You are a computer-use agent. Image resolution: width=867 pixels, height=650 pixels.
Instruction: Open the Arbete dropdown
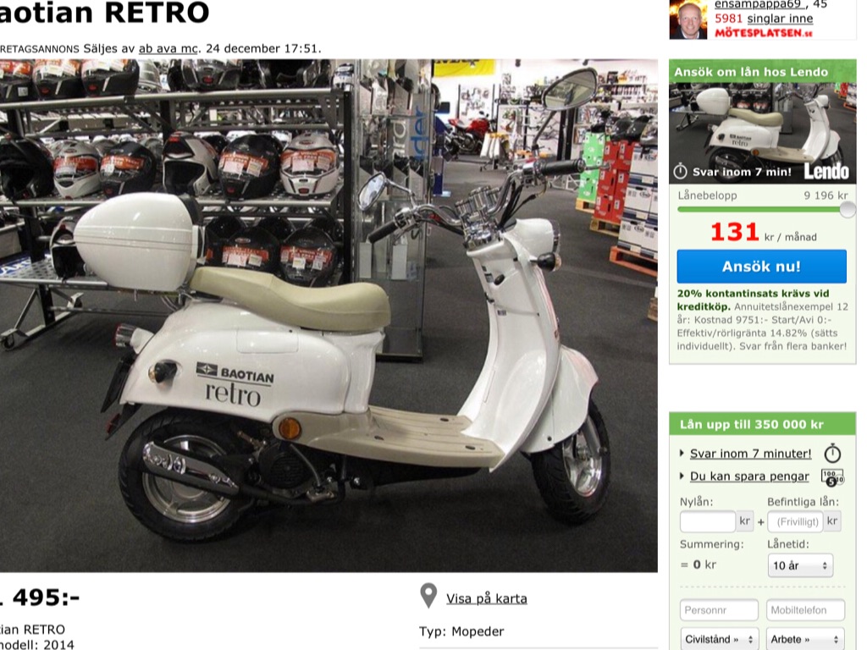(806, 639)
